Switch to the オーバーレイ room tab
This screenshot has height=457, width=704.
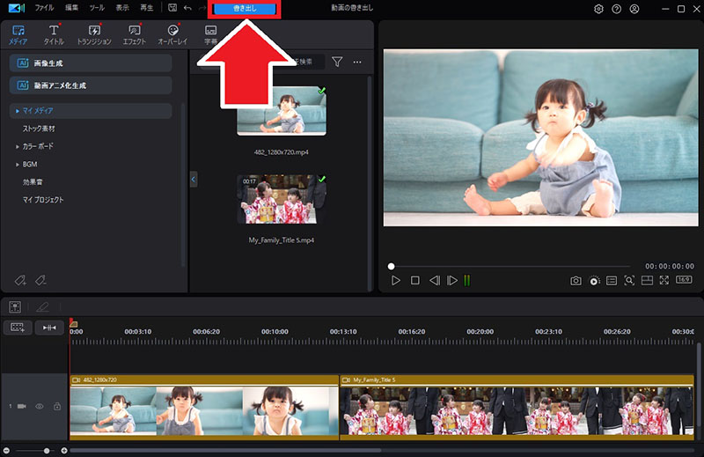coord(172,35)
